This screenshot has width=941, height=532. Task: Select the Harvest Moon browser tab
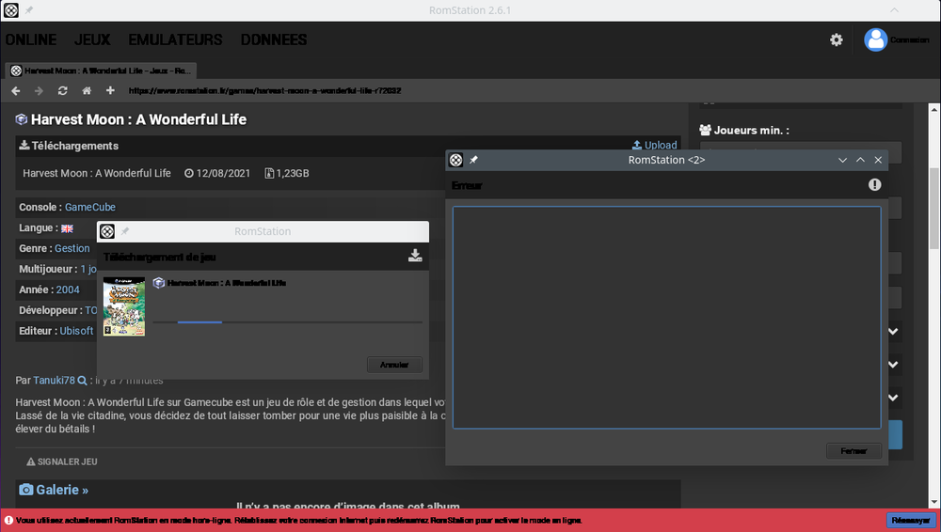(x=101, y=70)
